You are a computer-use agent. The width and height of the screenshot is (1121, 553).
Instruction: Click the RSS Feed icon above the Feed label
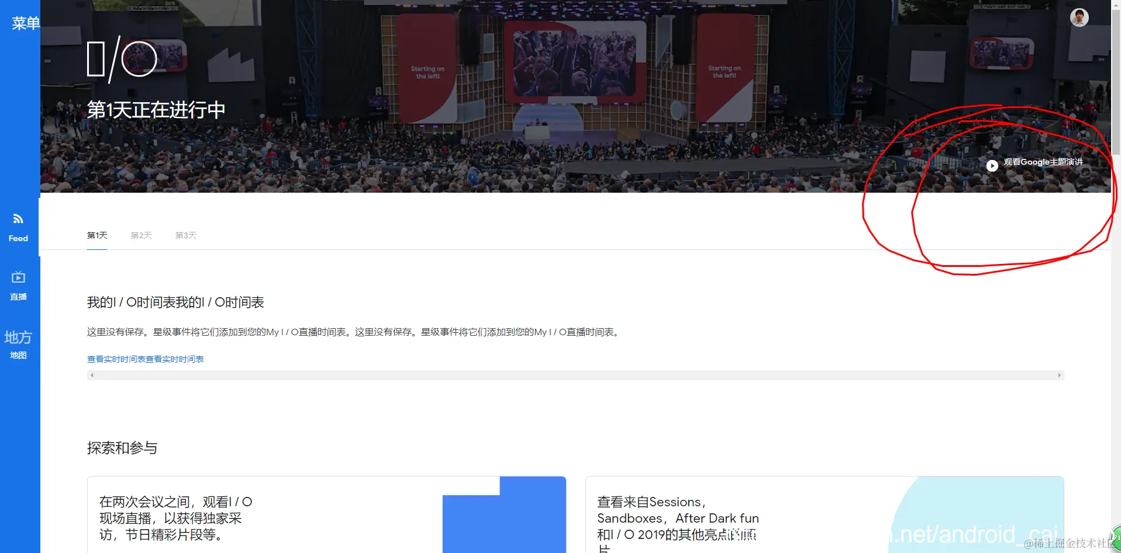click(18, 218)
